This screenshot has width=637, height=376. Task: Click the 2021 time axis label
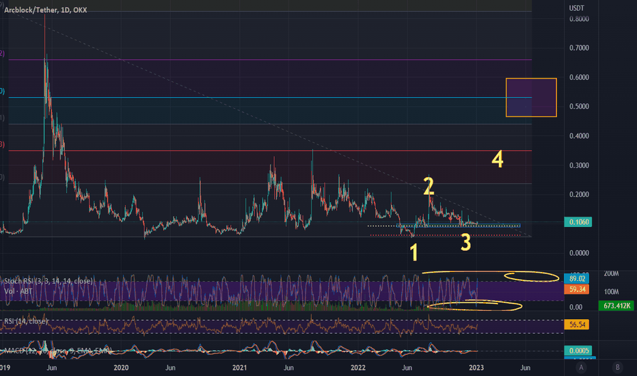pyautogui.click(x=239, y=368)
